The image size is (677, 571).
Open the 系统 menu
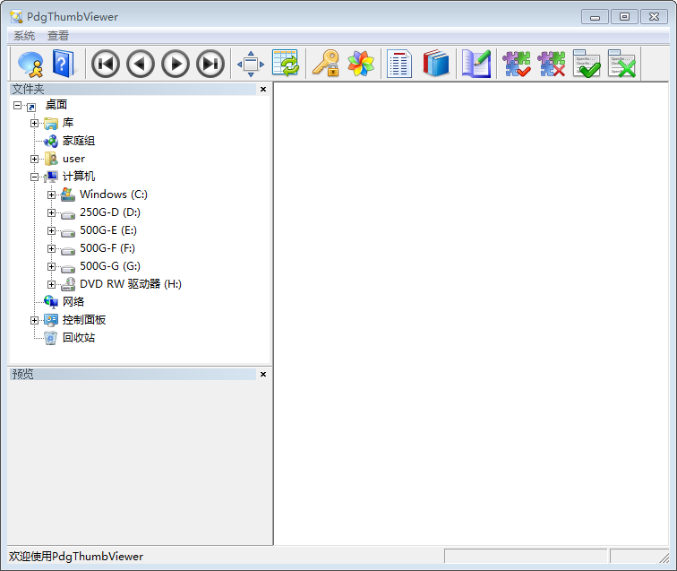click(24, 36)
